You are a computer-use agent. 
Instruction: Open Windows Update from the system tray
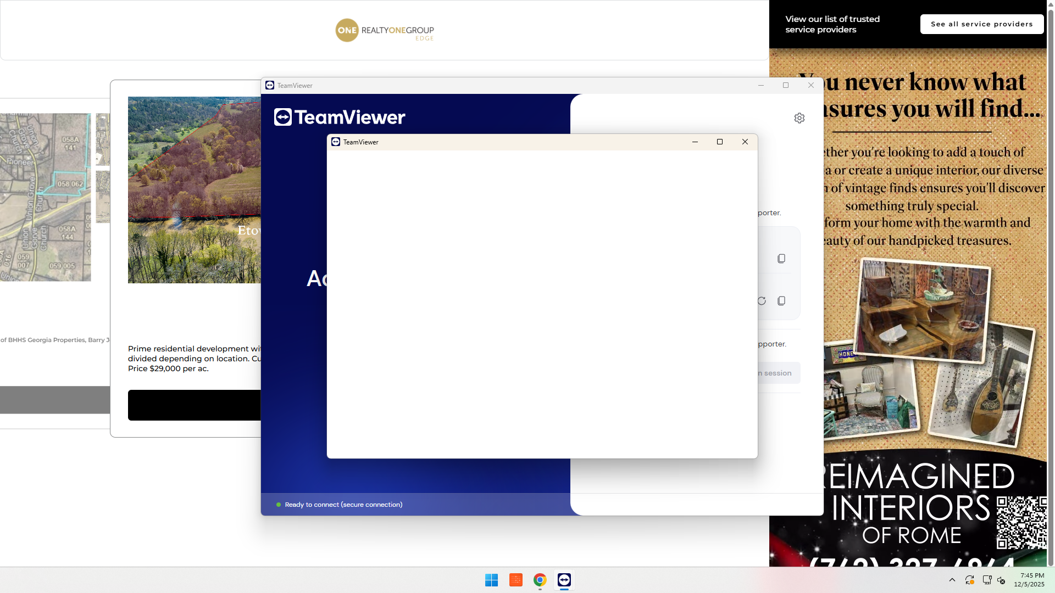(970, 580)
